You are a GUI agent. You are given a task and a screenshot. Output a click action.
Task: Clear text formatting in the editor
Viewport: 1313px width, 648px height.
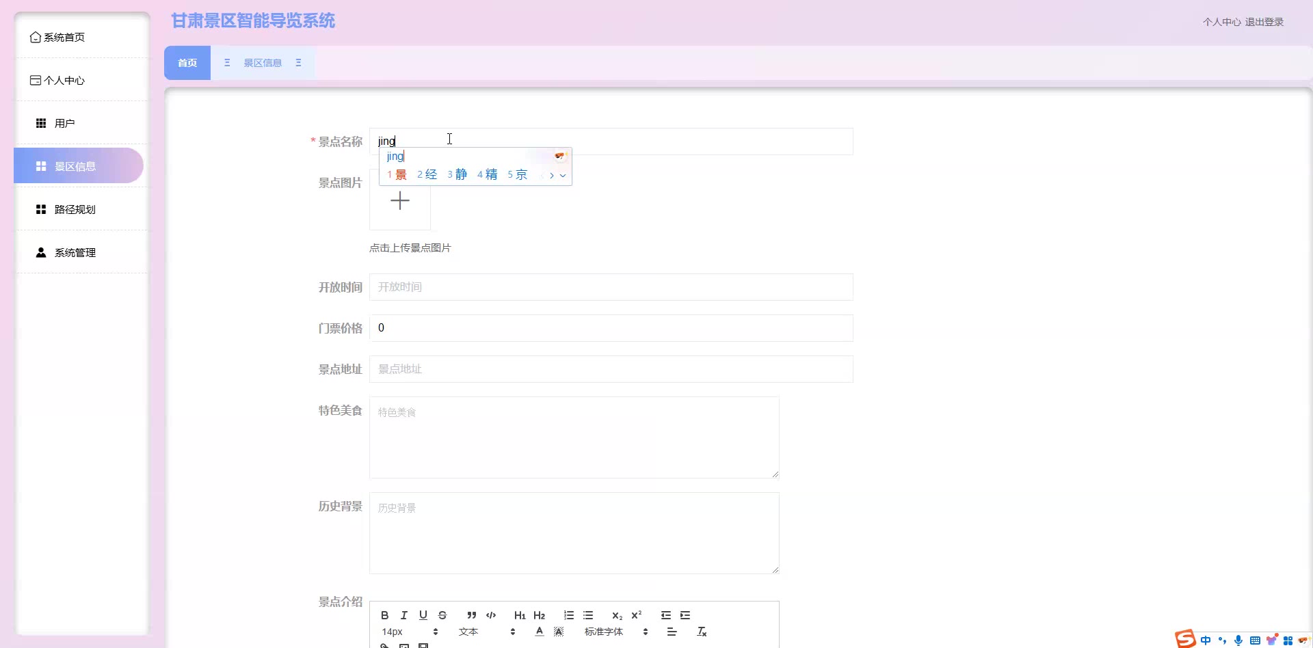[702, 632]
